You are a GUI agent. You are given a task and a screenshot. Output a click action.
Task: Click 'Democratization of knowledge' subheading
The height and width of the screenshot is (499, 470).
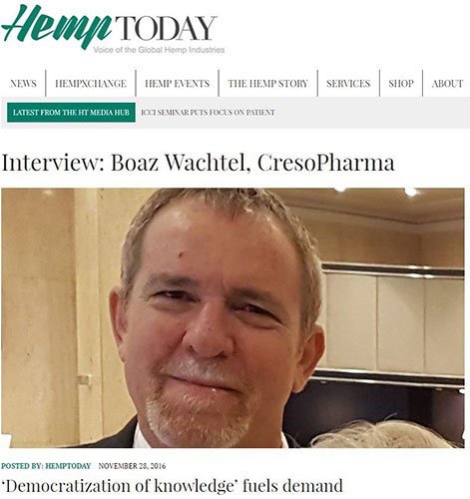[172, 486]
